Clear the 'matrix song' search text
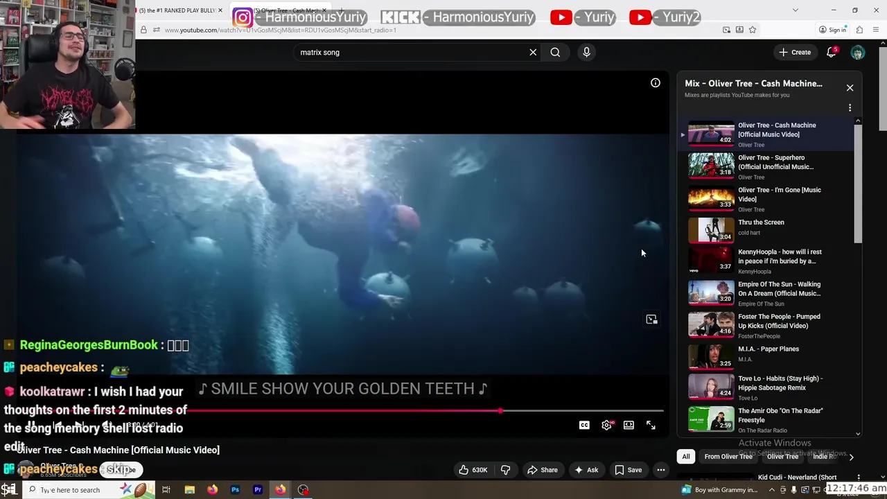The width and height of the screenshot is (887, 499). pyautogui.click(x=533, y=52)
